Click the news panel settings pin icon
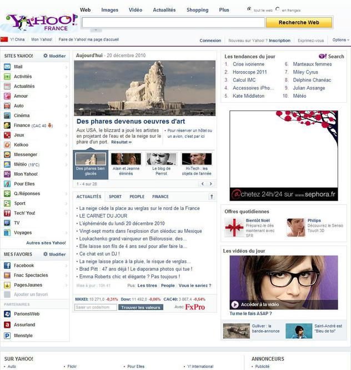The width and height of the screenshot is (351, 370). tap(212, 197)
